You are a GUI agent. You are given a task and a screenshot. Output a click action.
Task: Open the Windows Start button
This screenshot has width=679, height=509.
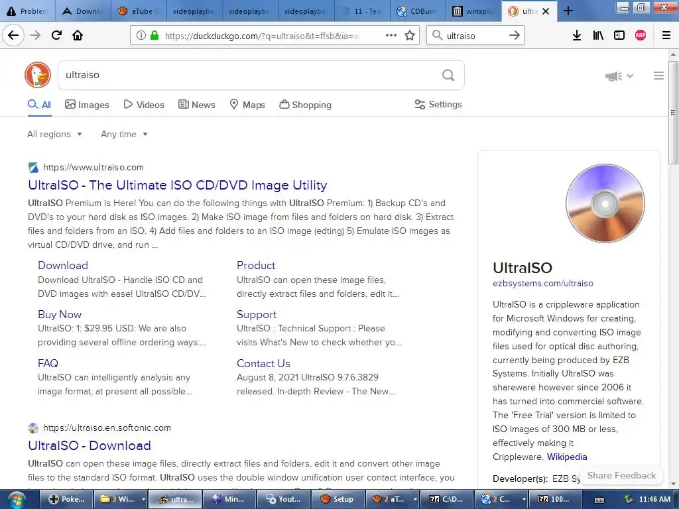coord(16,500)
